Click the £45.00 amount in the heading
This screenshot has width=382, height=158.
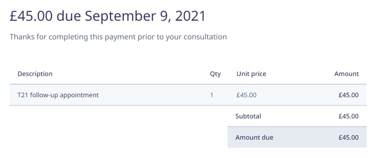pyautogui.click(x=31, y=16)
